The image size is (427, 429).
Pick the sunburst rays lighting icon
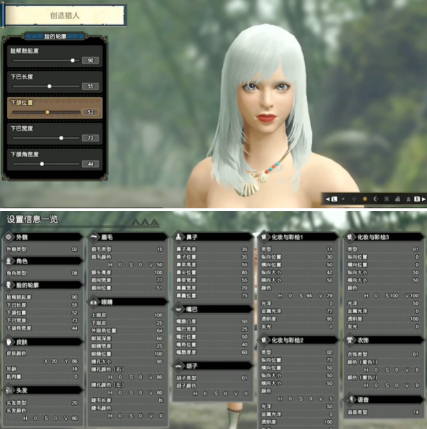pyautogui.click(x=386, y=199)
